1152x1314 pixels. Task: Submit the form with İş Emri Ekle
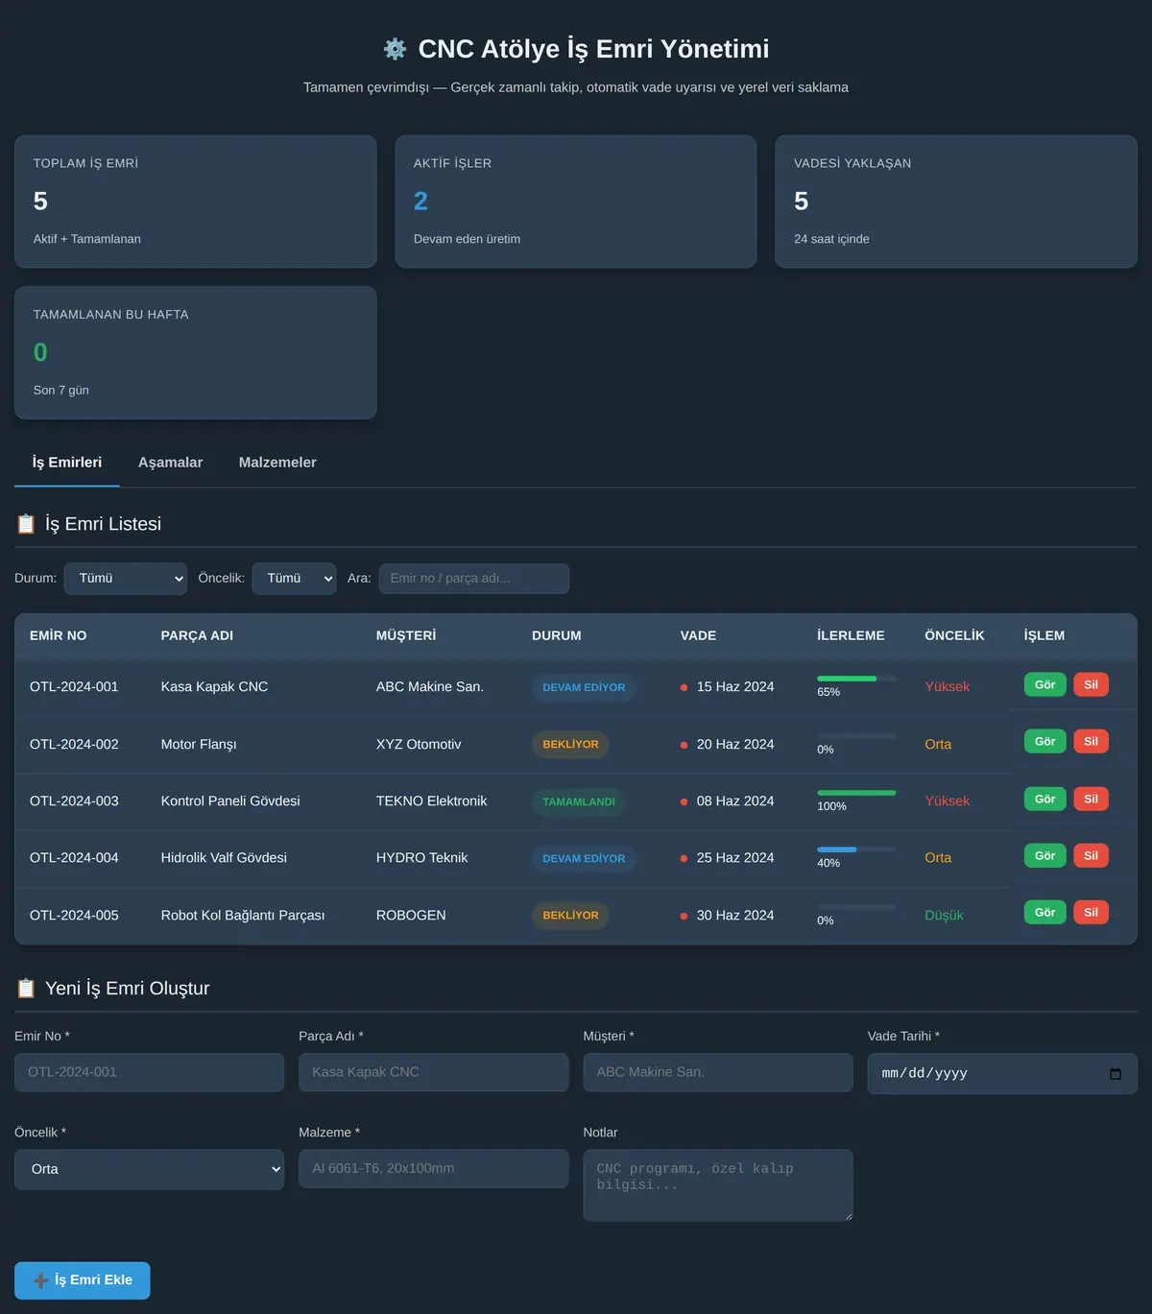83,1280
